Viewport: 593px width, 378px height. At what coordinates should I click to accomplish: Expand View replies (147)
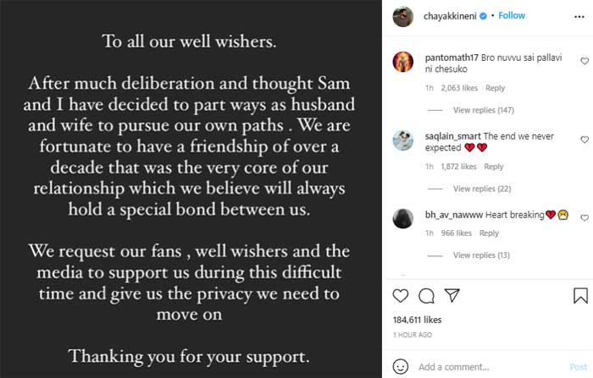pos(484,110)
